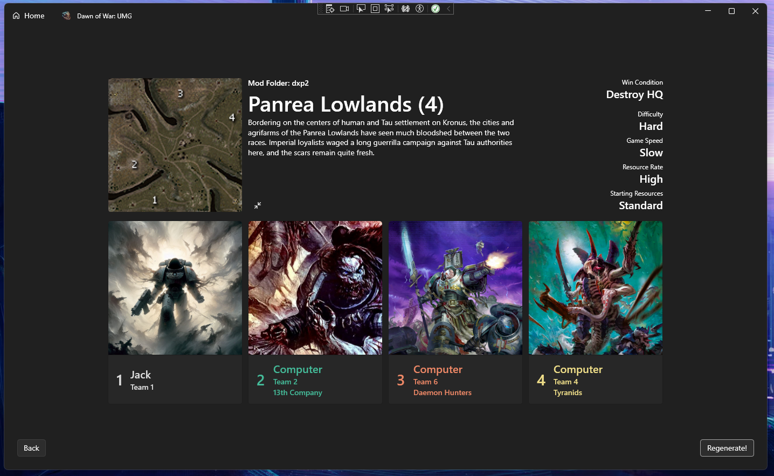This screenshot has width=774, height=476.
Task: Enable select element tool in debug toolbar
Action: click(x=361, y=9)
